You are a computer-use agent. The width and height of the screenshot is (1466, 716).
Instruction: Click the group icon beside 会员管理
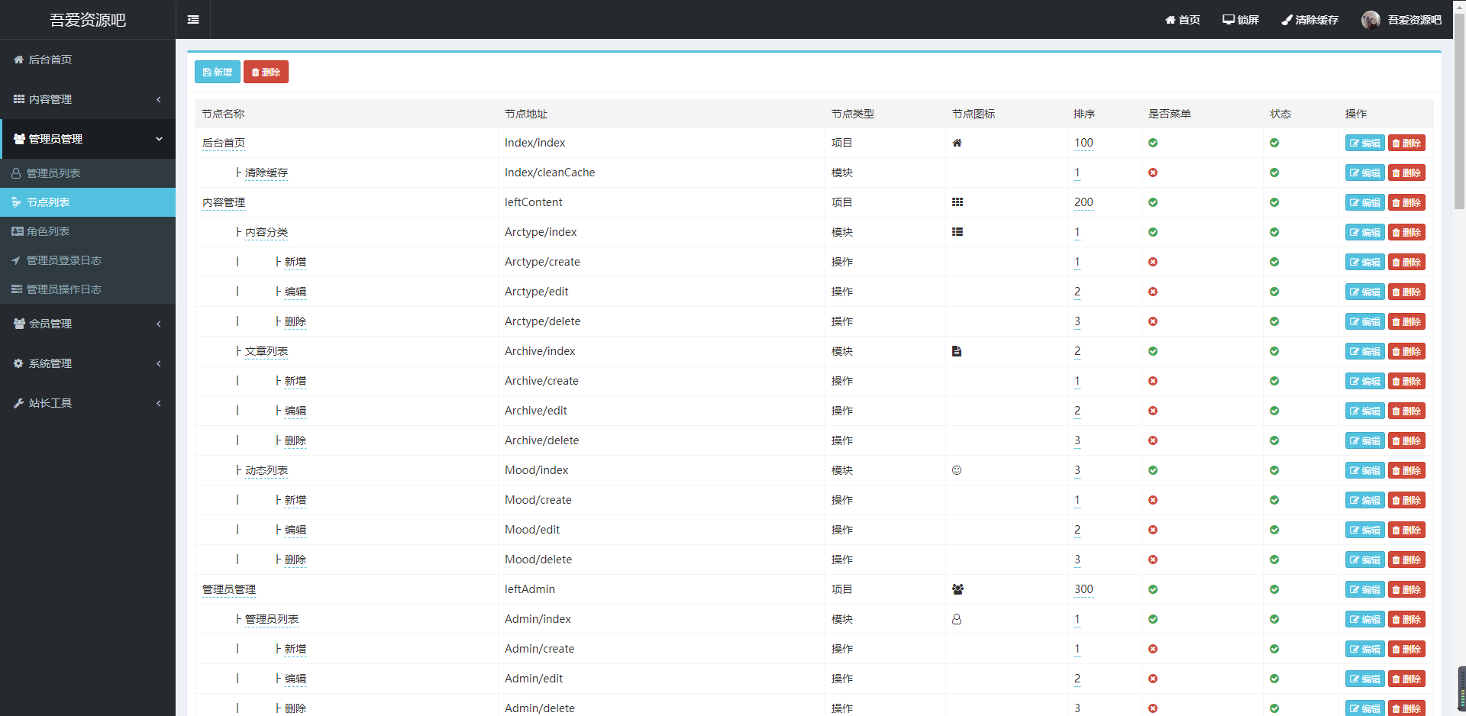[x=19, y=324]
